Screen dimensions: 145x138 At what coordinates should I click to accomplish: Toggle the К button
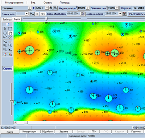click(x=37, y=14)
